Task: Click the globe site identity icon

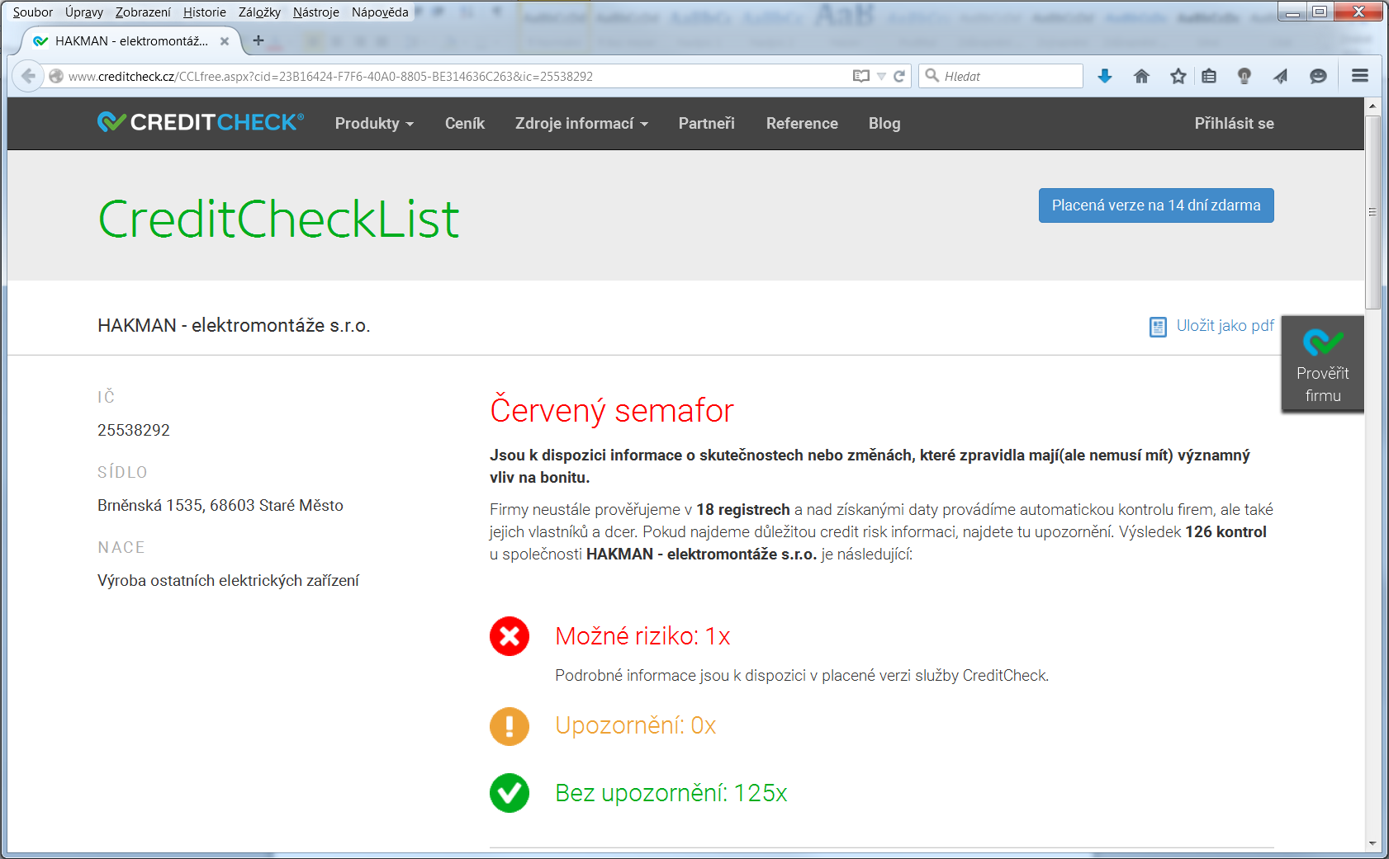Action: point(56,76)
